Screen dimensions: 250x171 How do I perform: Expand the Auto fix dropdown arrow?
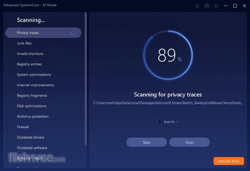177,122
